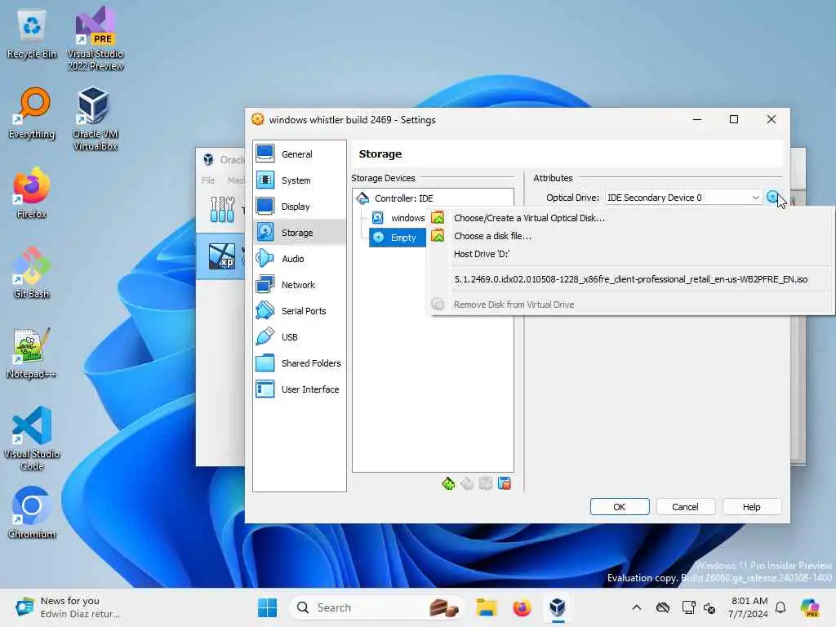836x627 pixels.
Task: Open the Network settings category
Action: tap(299, 285)
